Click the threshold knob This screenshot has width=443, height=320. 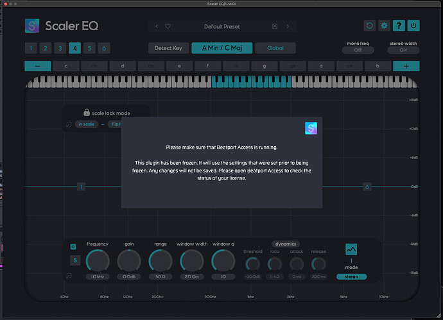[x=252, y=264]
